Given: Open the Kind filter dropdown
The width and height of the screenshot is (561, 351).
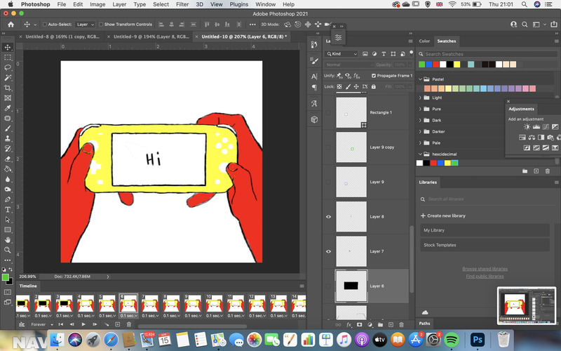Looking at the screenshot, I should click(342, 54).
